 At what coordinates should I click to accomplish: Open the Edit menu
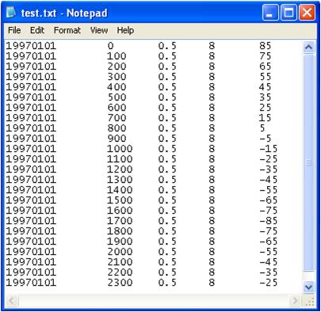37,30
